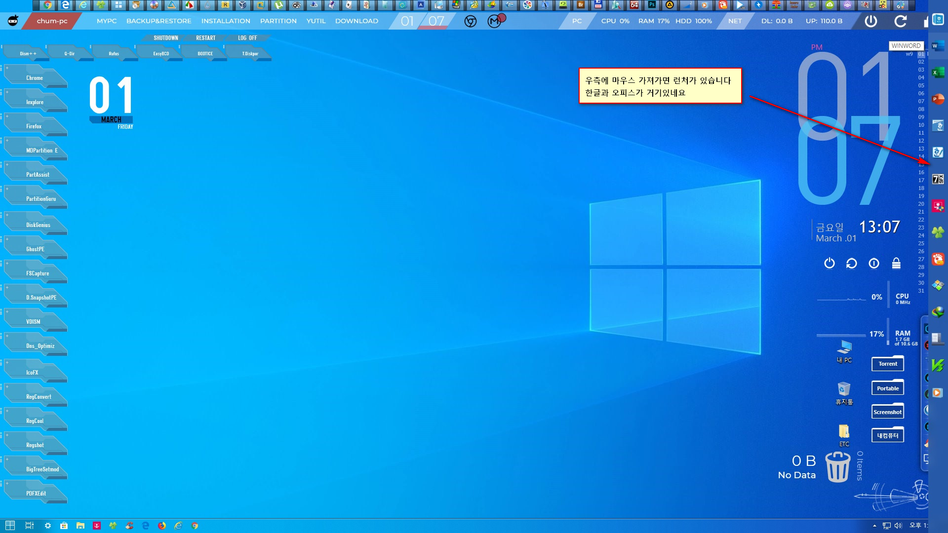948x533 pixels.
Task: Click the RESTART tab
Action: pyautogui.click(x=206, y=38)
